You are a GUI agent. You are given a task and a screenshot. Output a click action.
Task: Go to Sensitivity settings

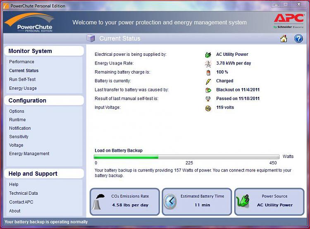(19, 137)
